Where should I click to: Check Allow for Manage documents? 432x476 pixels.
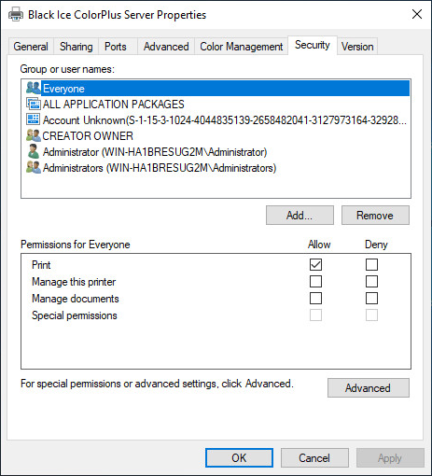pyautogui.click(x=315, y=299)
